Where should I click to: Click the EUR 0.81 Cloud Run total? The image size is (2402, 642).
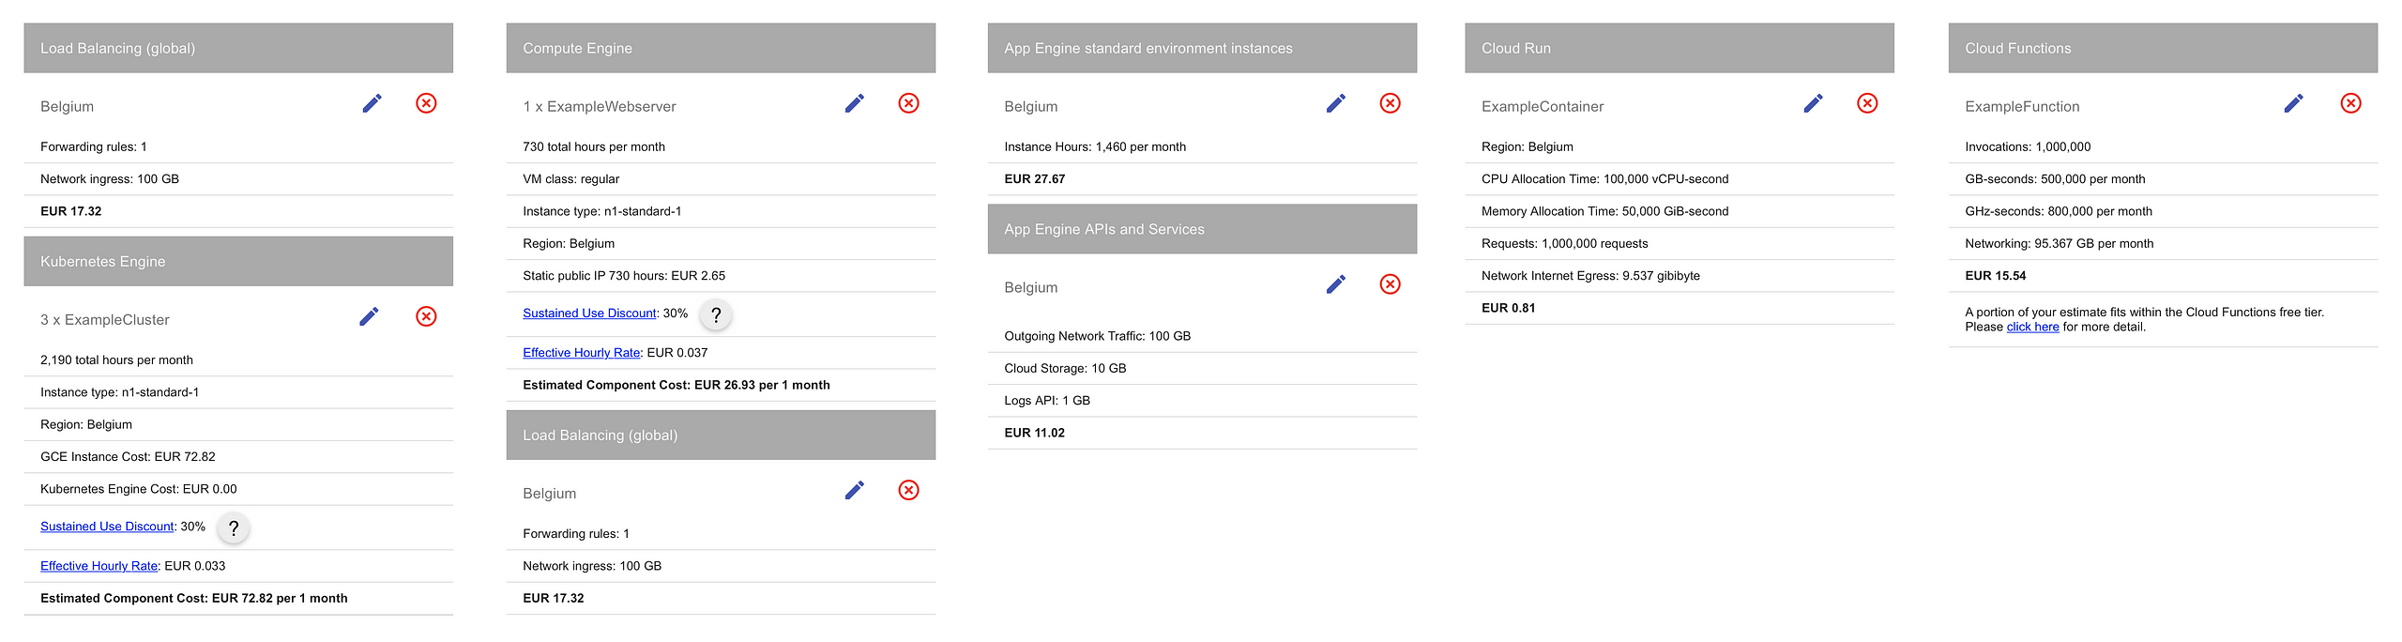(x=1509, y=308)
